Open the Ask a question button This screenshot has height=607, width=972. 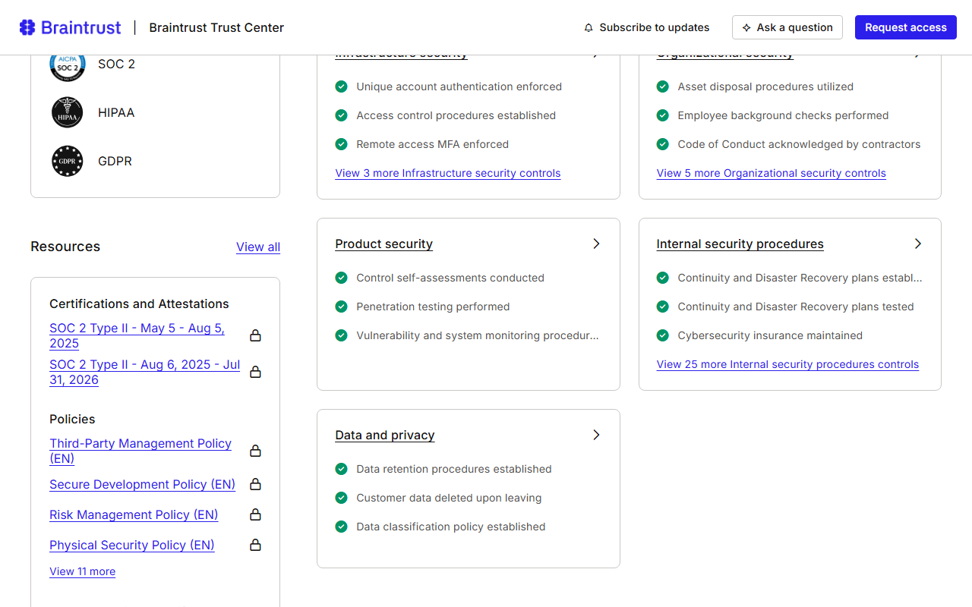click(x=787, y=27)
